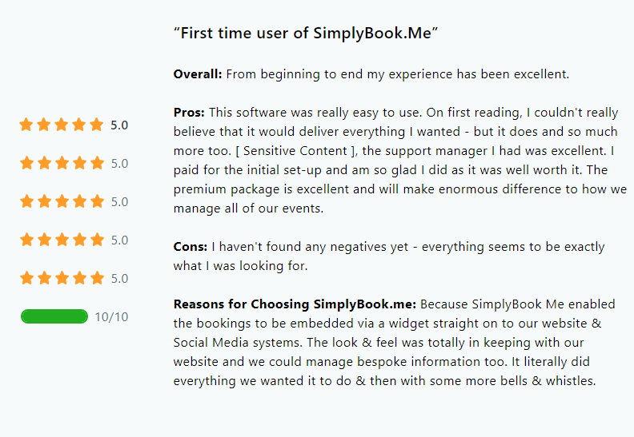Click the fourth star in the third rating row
Viewport: 634px width, 437px height.
[x=80, y=201]
